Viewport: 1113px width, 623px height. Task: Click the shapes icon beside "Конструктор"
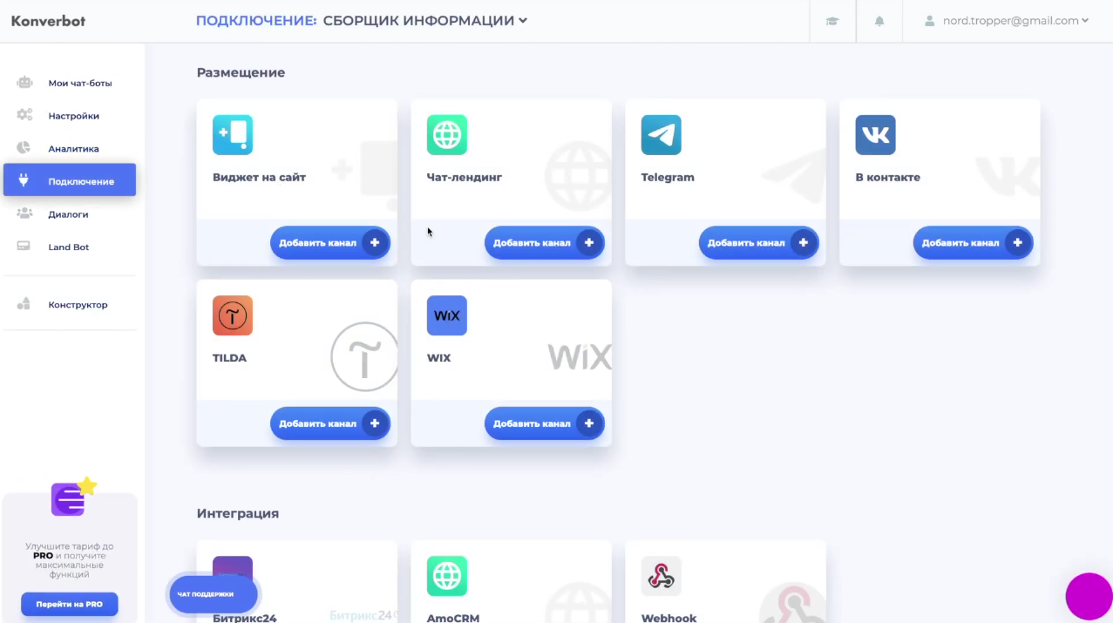[24, 304]
